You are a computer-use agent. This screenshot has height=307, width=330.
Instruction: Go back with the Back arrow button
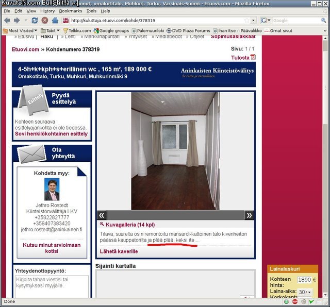click(7, 21)
